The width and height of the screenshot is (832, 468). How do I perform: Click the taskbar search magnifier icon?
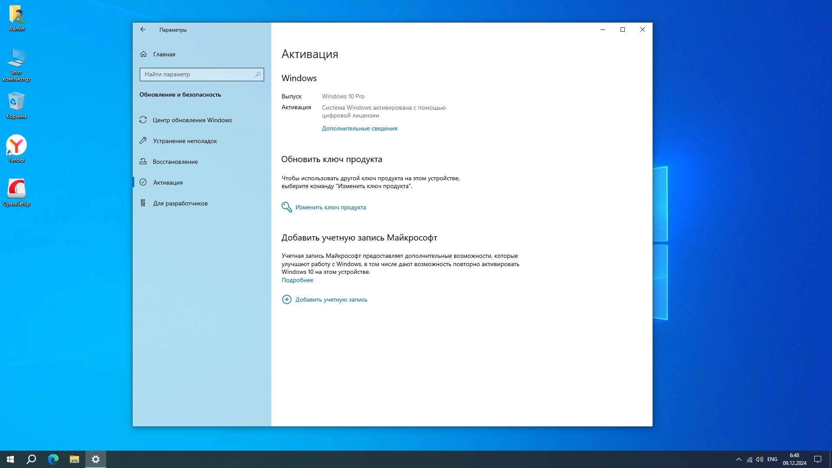pyautogui.click(x=31, y=459)
